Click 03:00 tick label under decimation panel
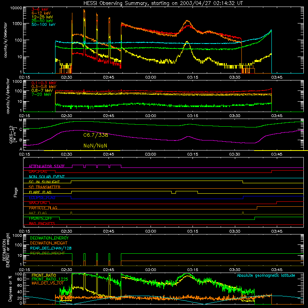The width and height of the screenshot is (308, 308). [151, 270]
